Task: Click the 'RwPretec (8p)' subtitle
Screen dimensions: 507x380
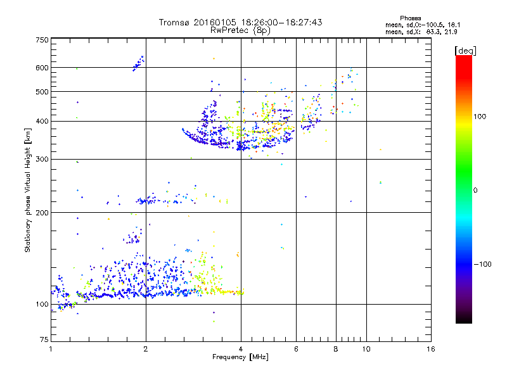Action: 241,30
